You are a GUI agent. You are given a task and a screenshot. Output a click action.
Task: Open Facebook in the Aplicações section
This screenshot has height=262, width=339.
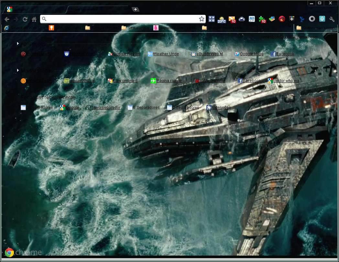[282, 54]
